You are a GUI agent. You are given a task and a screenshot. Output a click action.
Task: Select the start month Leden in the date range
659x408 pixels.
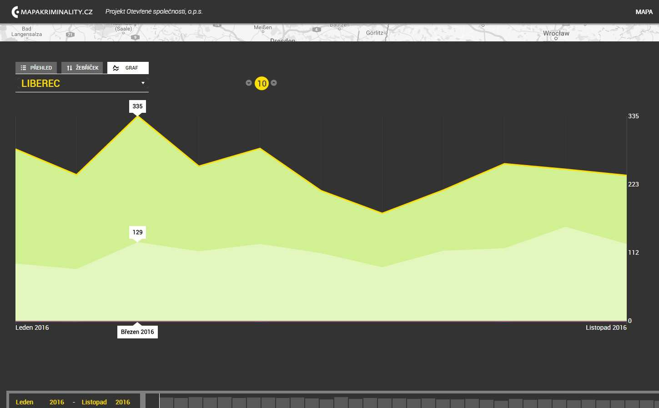point(25,402)
